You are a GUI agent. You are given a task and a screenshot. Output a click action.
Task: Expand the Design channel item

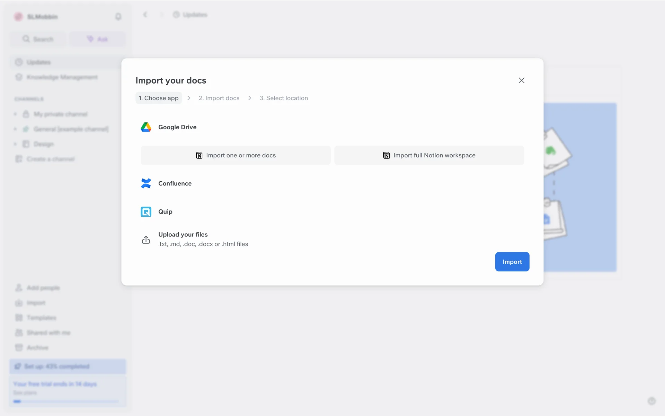point(15,144)
